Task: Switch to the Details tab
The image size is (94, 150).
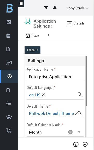Action: 32,50
